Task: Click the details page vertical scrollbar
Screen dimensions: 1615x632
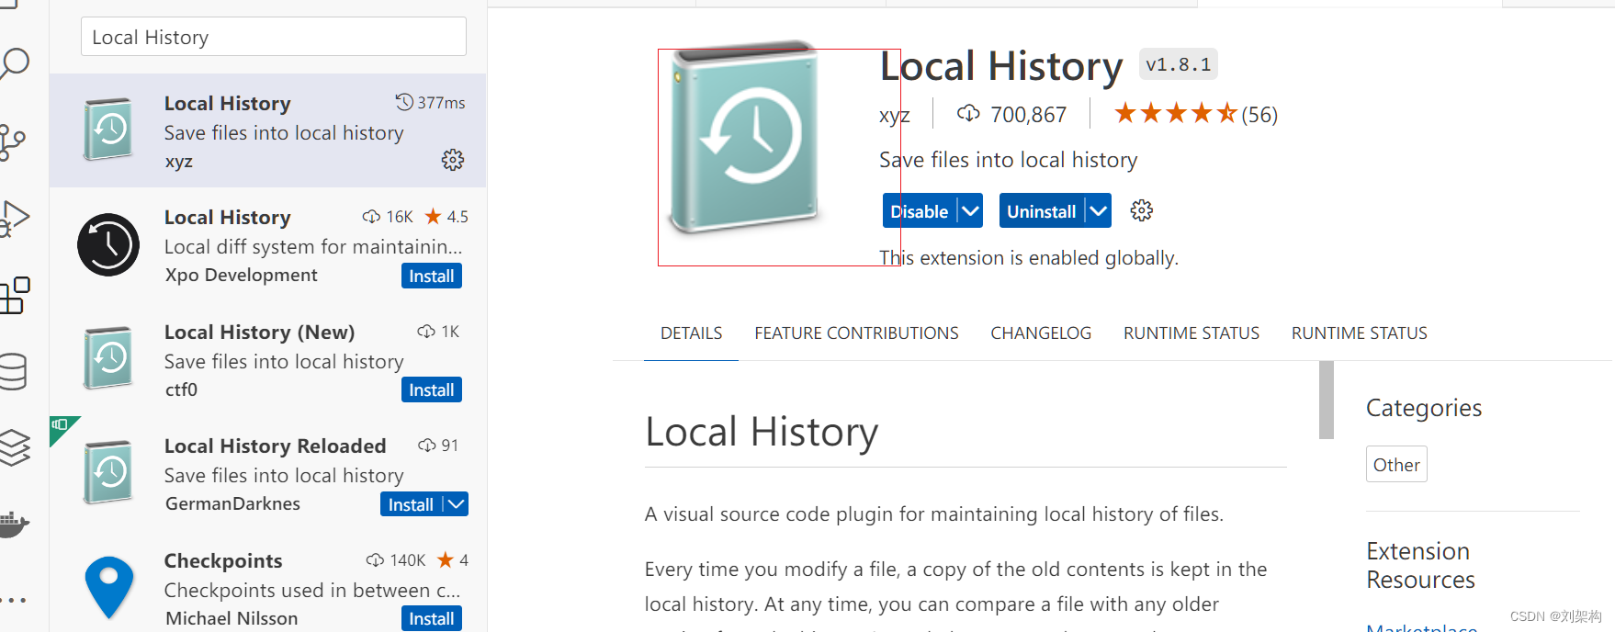Action: point(1327,400)
